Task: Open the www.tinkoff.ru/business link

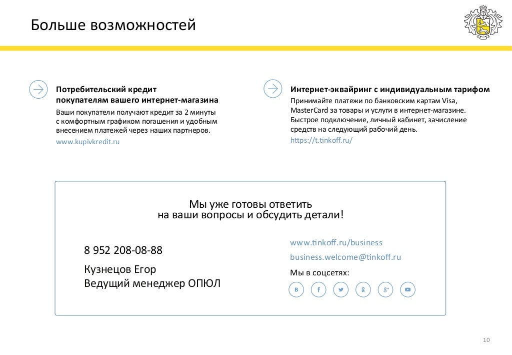Action: pyautogui.click(x=336, y=242)
